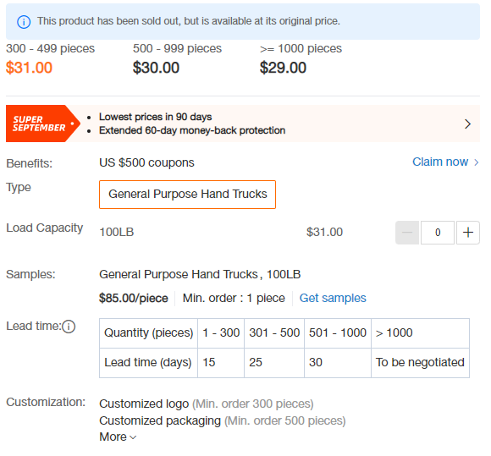Select General Purpose Hand Trucks type
Viewport: 491px width, 456px height.
click(x=188, y=195)
